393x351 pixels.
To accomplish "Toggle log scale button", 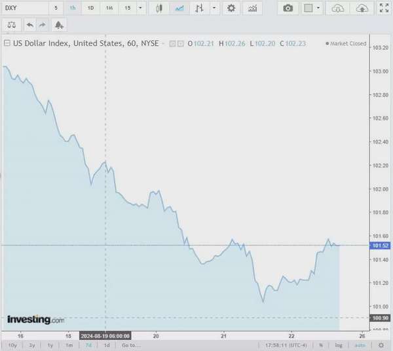I will coord(339,345).
